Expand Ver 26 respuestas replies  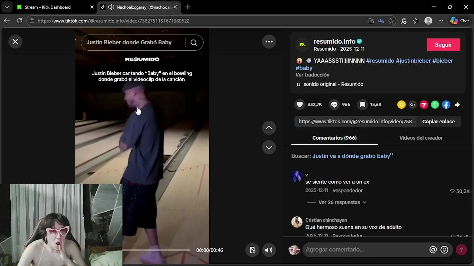[x=342, y=202]
